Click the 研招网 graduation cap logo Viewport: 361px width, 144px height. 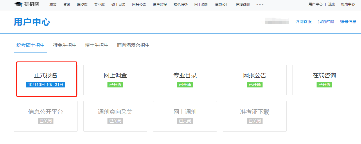pos(18,4)
